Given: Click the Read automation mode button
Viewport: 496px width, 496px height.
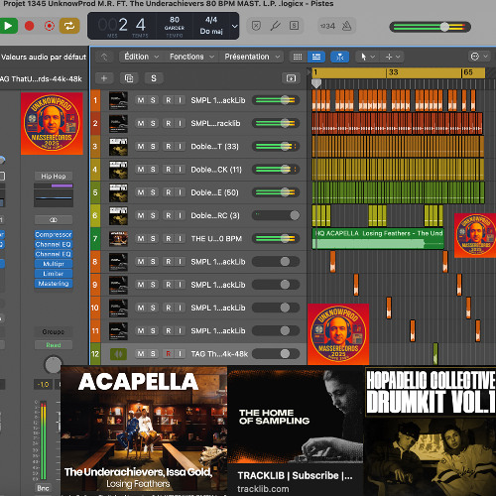Looking at the screenshot, I should point(54,345).
